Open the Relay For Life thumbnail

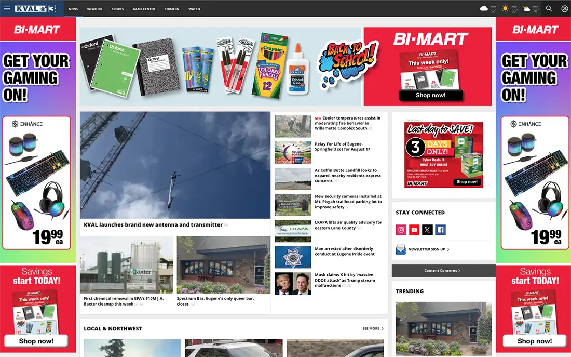point(293,153)
